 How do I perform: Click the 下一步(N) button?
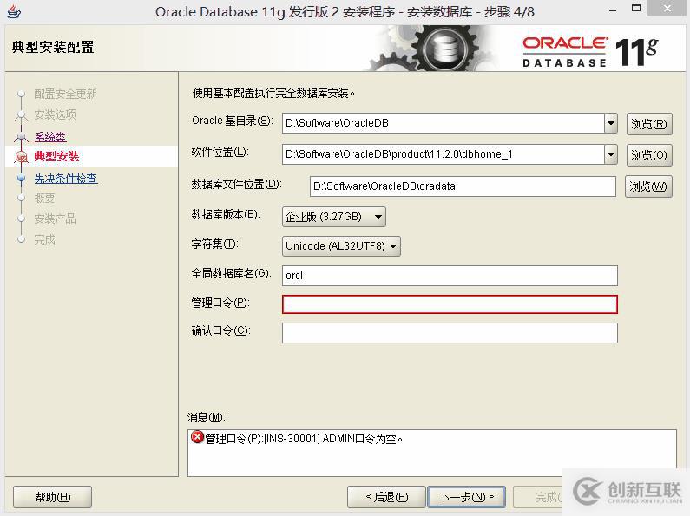(x=466, y=497)
